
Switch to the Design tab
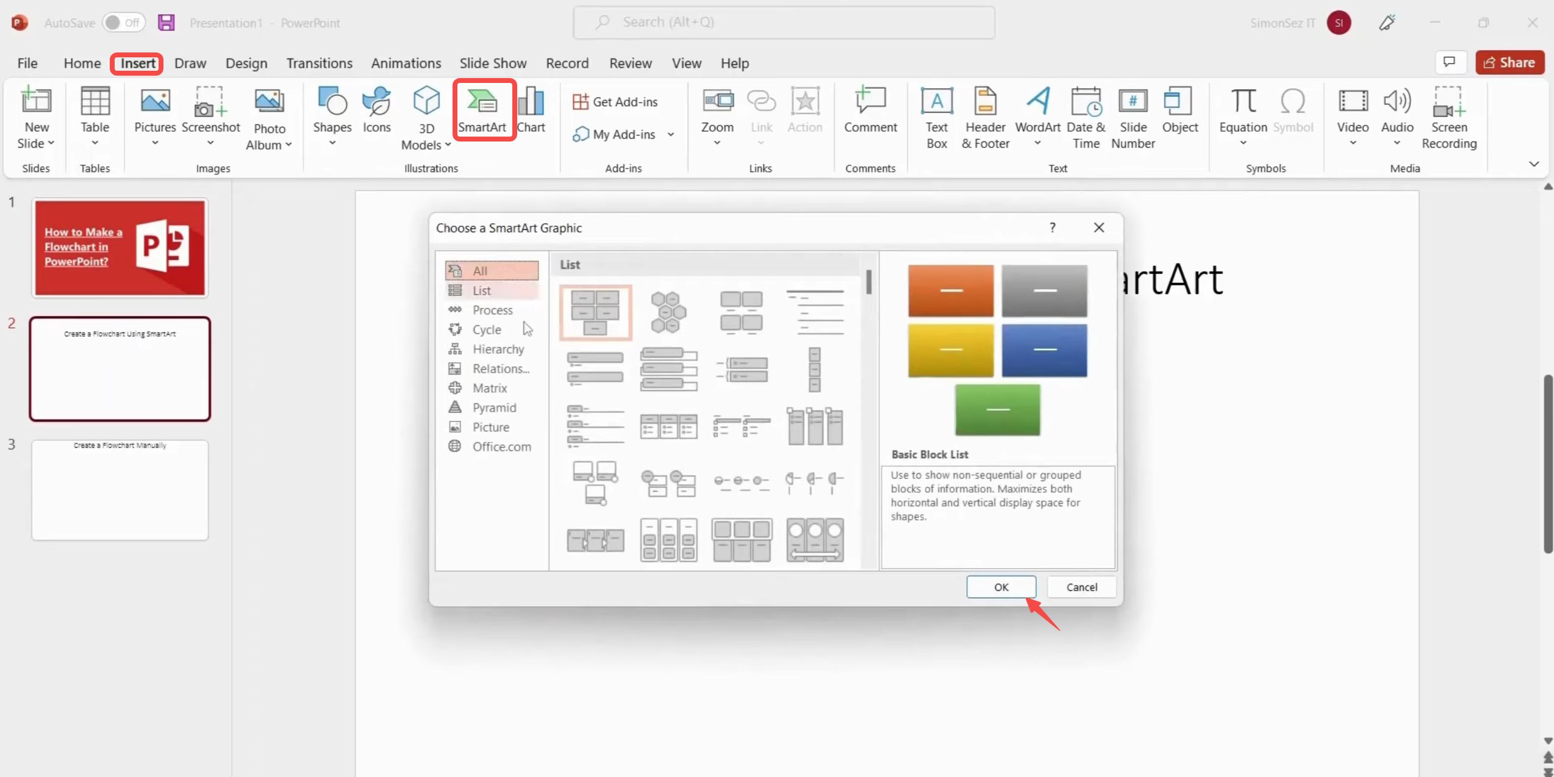click(x=246, y=63)
